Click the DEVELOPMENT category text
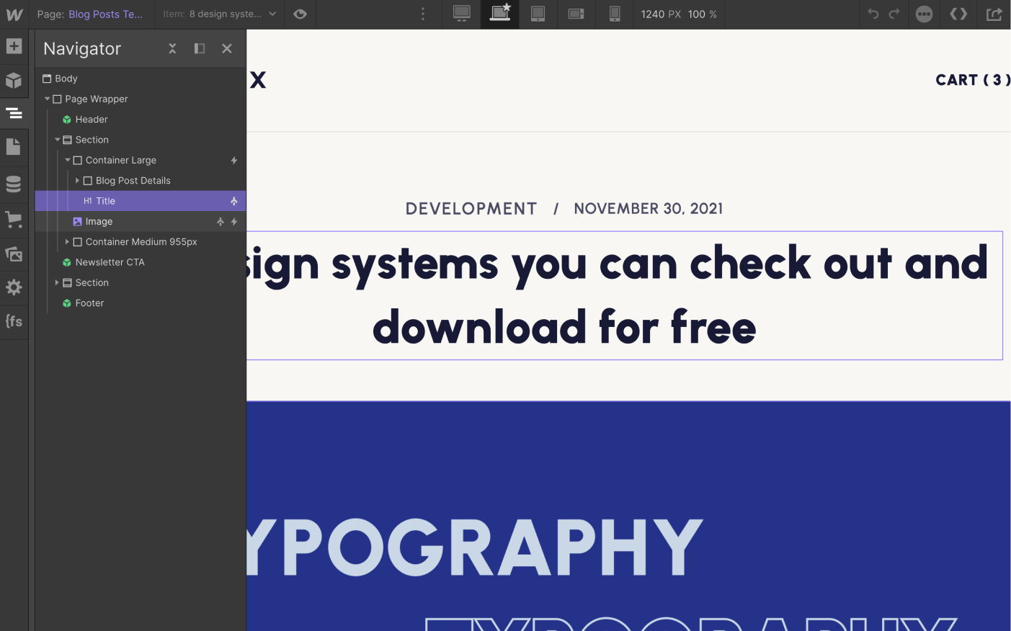The width and height of the screenshot is (1011, 631). [x=471, y=209]
